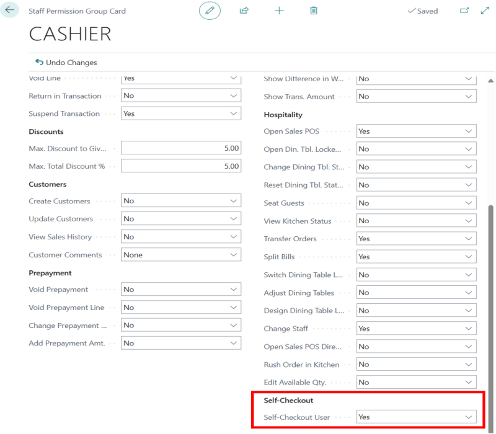Click Undo Changes button
The image size is (496, 434).
point(66,63)
